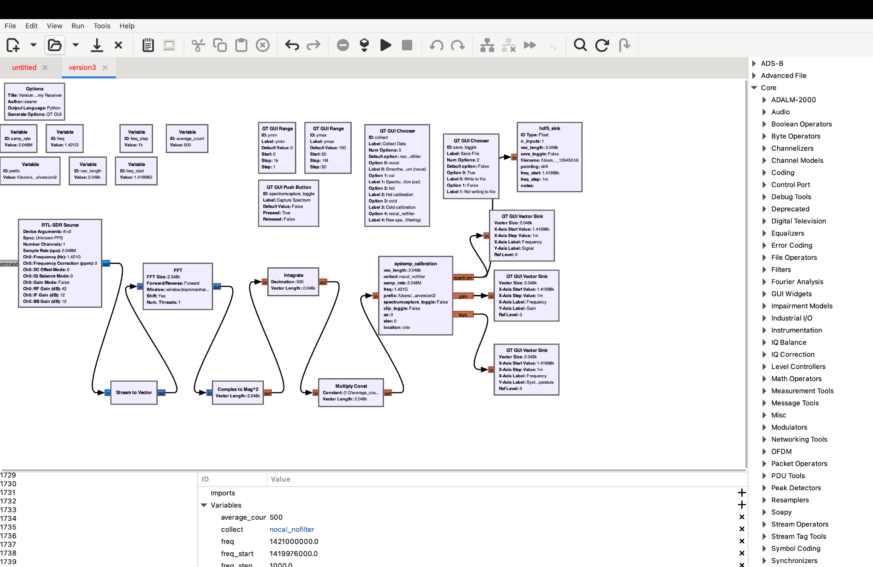This screenshot has height=567, width=873.
Task: Execute the flowgraph with play icon
Action: click(x=386, y=45)
